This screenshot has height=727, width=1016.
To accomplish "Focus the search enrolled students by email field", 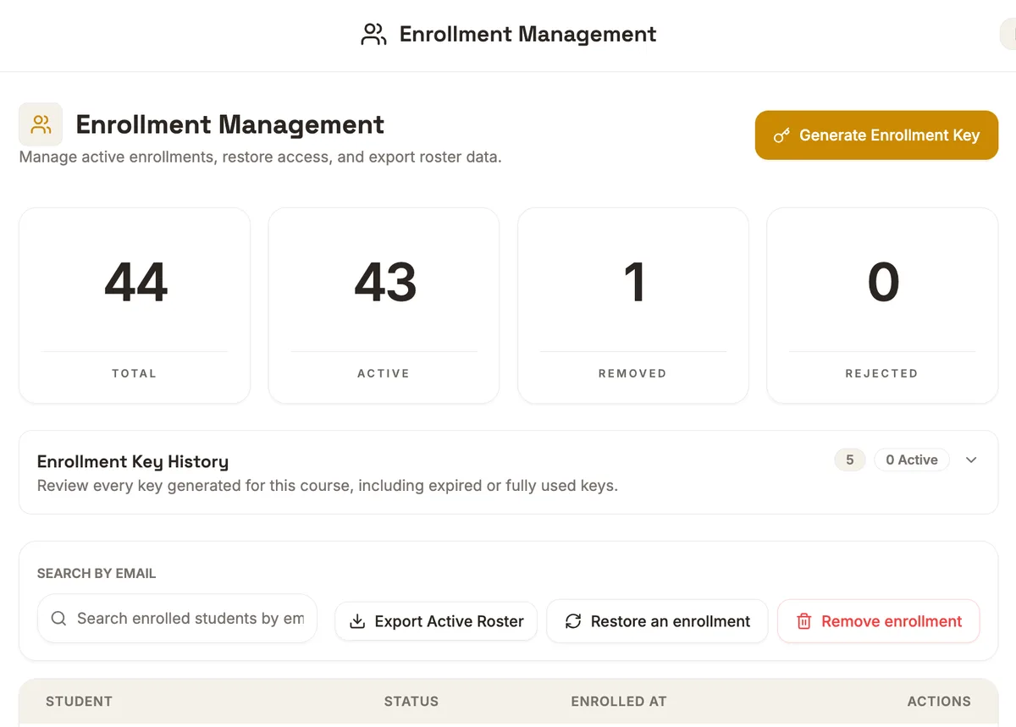I will (177, 619).
